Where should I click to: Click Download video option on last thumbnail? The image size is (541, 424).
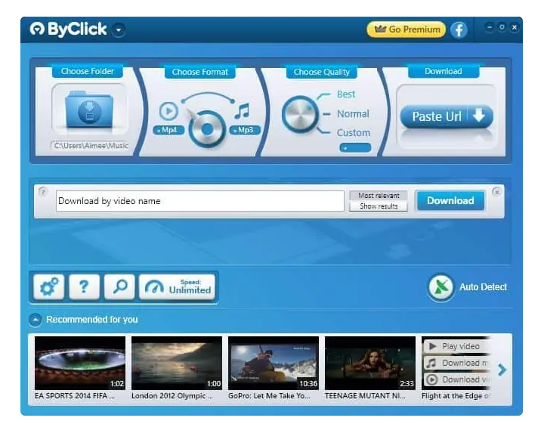(456, 379)
